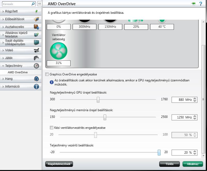Expand the Asztalkezelés section

(x=3, y=27)
